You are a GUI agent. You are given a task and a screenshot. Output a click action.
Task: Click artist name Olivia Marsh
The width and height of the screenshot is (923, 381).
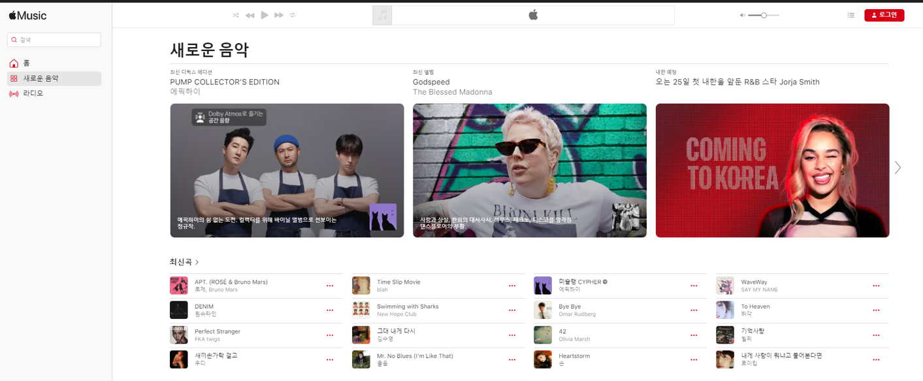574,339
